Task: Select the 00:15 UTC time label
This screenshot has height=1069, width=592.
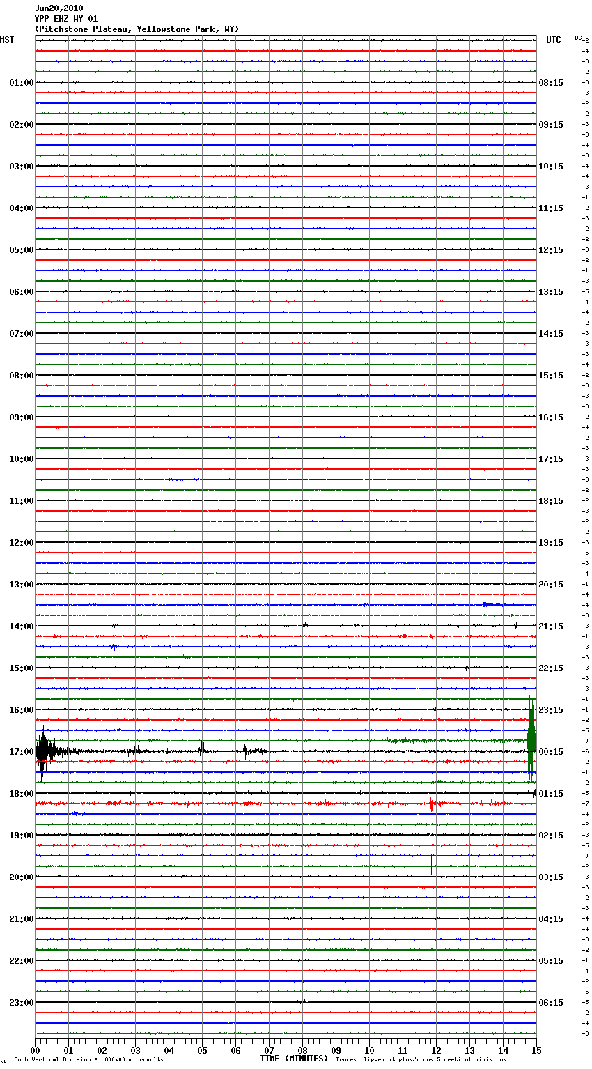Action: click(x=551, y=752)
